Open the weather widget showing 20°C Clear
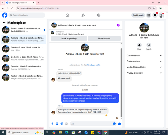 pyautogui.click(x=131, y=132)
